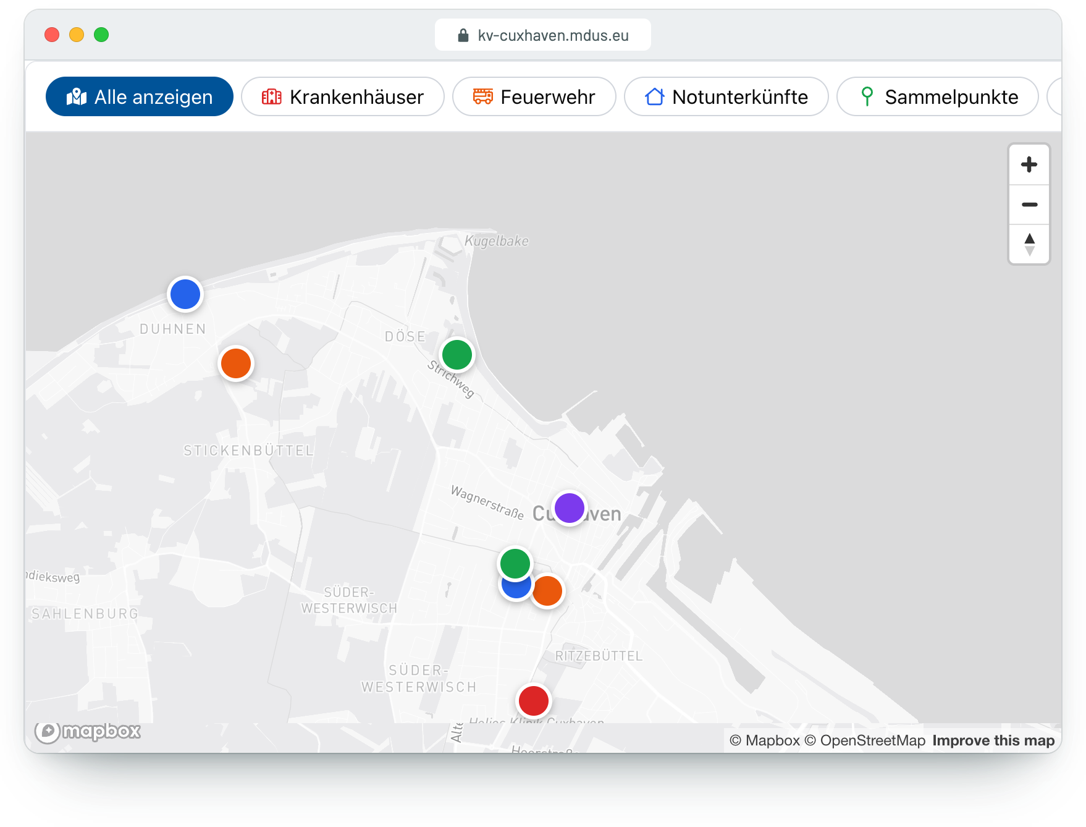The height and width of the screenshot is (827, 1086).
Task: Enable the Sammelpunkte filter
Action: (x=938, y=96)
